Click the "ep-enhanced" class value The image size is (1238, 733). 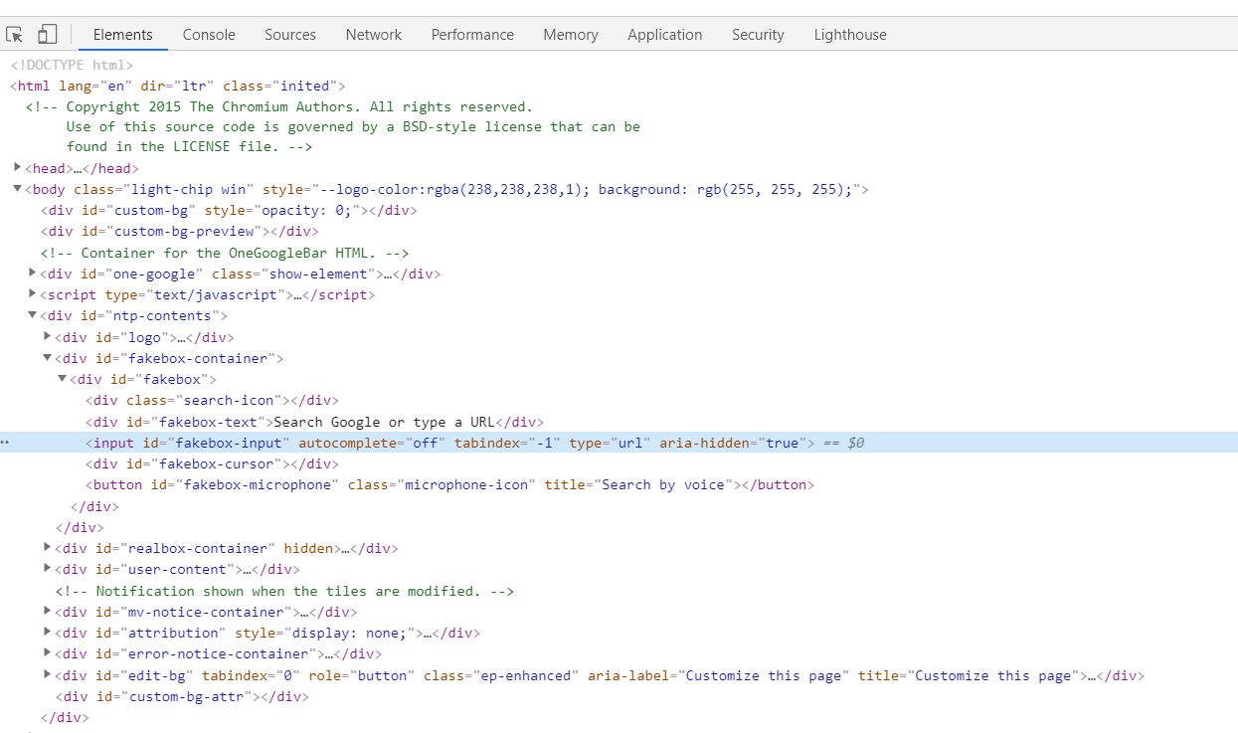(526, 675)
